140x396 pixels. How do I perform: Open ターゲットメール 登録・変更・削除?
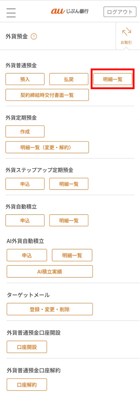[50, 309]
